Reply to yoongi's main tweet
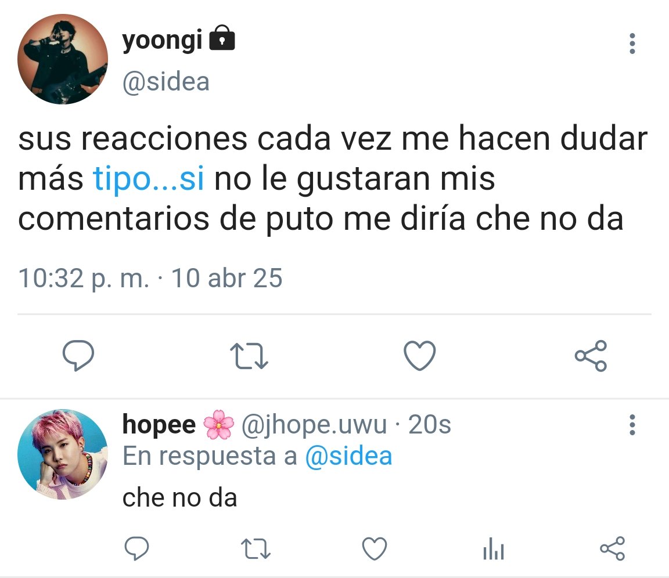Viewport: 669px width, 578px height. [x=78, y=356]
